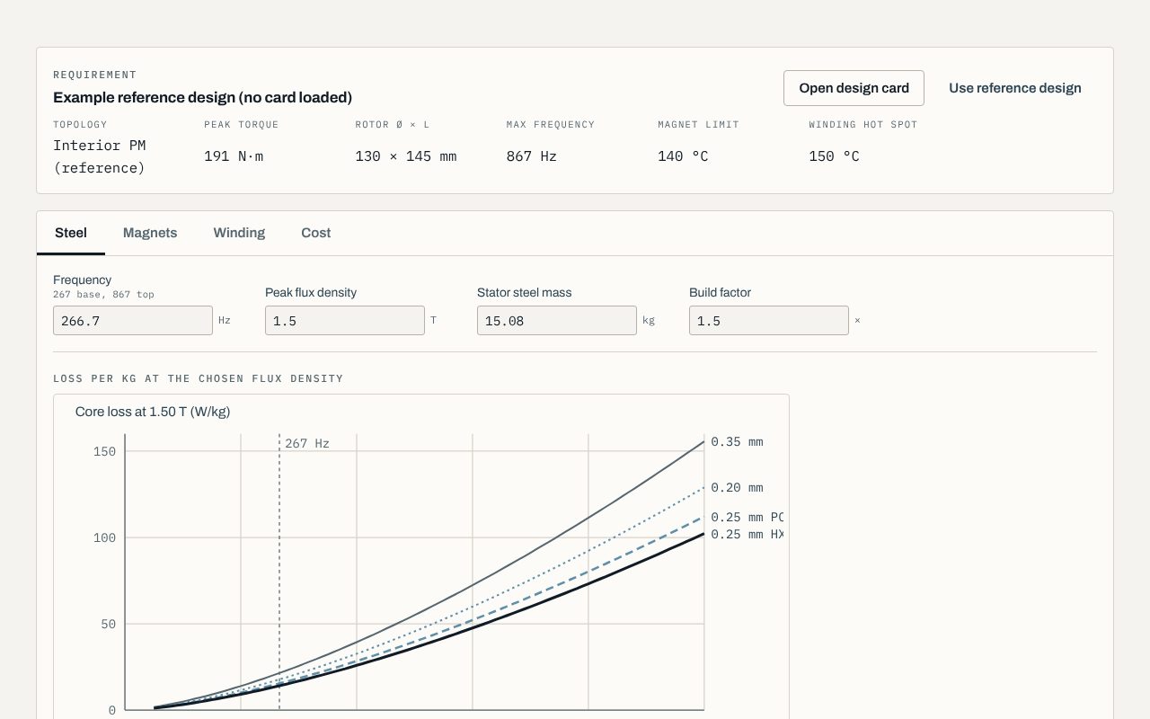Click the 0.35 mm curve label
Screen dimensions: 1150x719
737,442
